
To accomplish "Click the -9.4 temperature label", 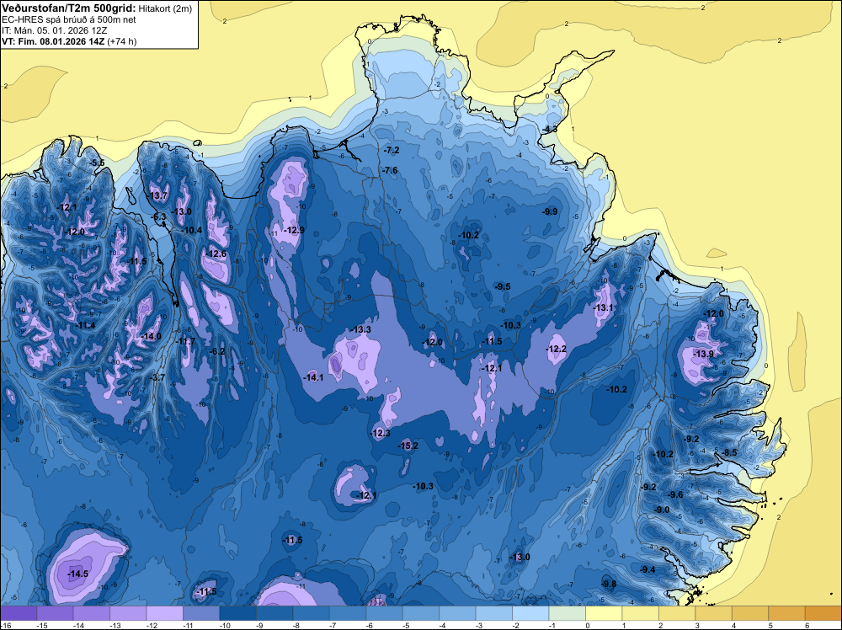I will (647, 569).
